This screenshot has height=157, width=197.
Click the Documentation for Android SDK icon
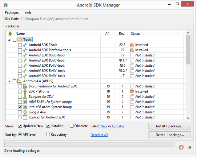25,86
